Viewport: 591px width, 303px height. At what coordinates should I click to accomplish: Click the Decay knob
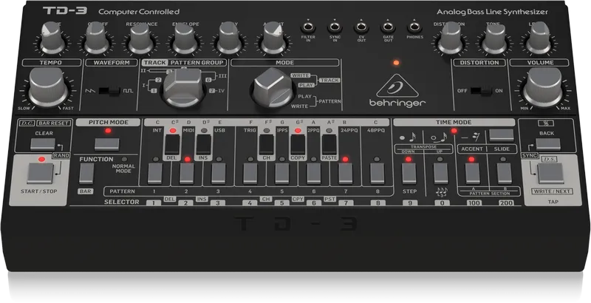pos(229,39)
